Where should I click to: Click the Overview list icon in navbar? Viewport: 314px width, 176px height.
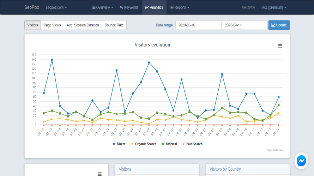click(x=93, y=7)
